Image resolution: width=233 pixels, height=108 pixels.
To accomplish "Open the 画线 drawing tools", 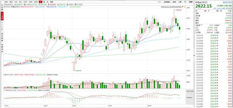I will 174,2.
